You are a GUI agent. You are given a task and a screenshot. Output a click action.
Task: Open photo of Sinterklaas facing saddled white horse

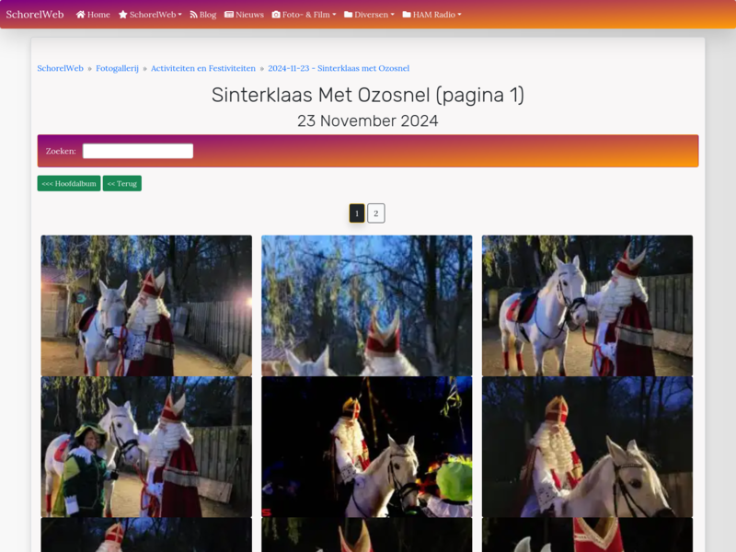(587, 305)
